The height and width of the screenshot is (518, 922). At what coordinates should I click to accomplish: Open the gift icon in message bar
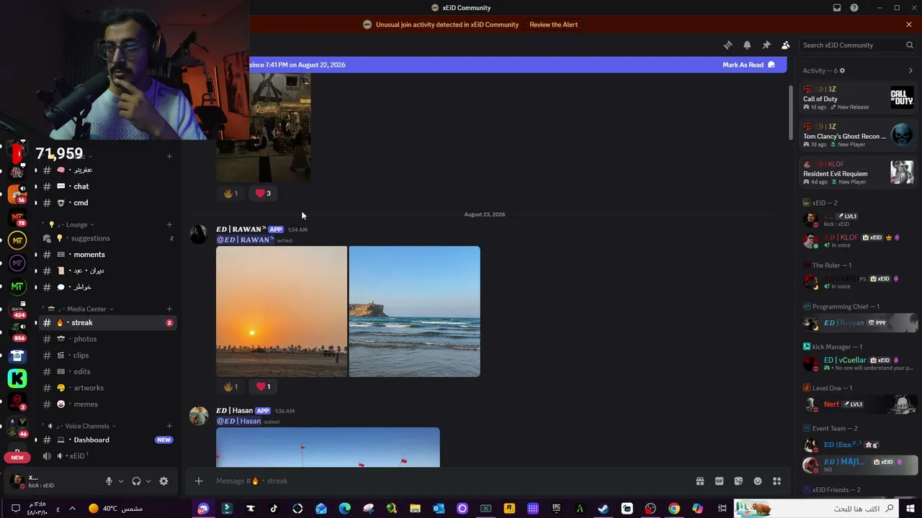(x=699, y=481)
